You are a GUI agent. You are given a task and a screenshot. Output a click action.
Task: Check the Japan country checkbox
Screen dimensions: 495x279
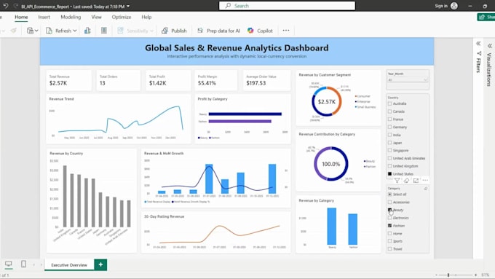pos(390,143)
